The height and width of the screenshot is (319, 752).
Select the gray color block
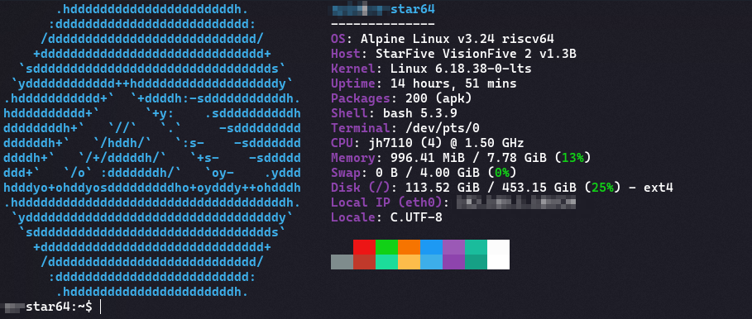coord(342,262)
